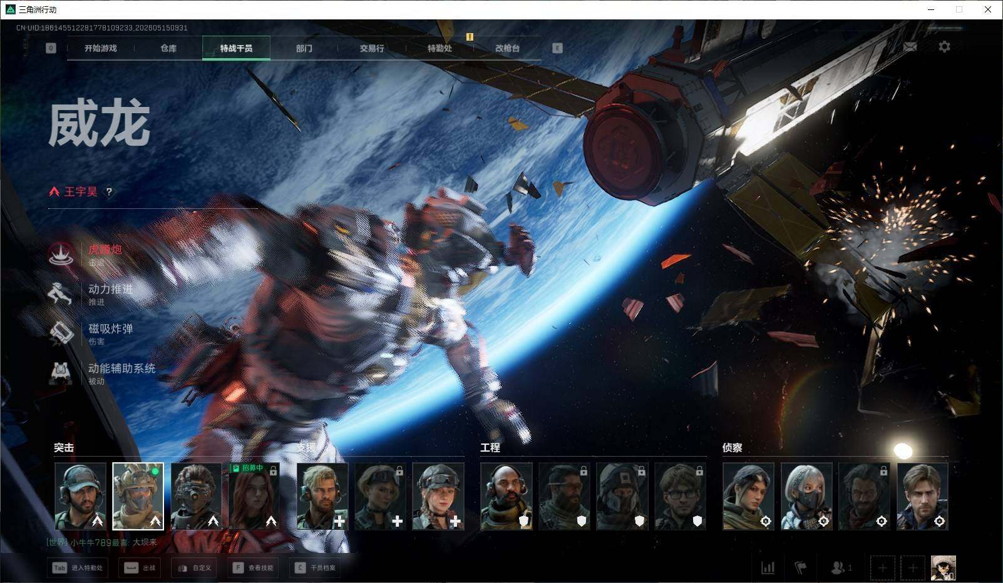Open the player avatar in bottom bar
1003x583 pixels.
coord(944,568)
